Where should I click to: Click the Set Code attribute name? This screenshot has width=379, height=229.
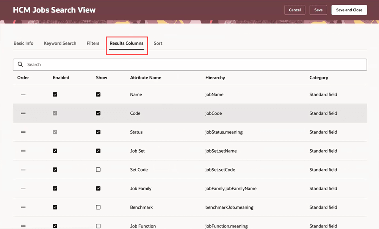click(x=139, y=170)
